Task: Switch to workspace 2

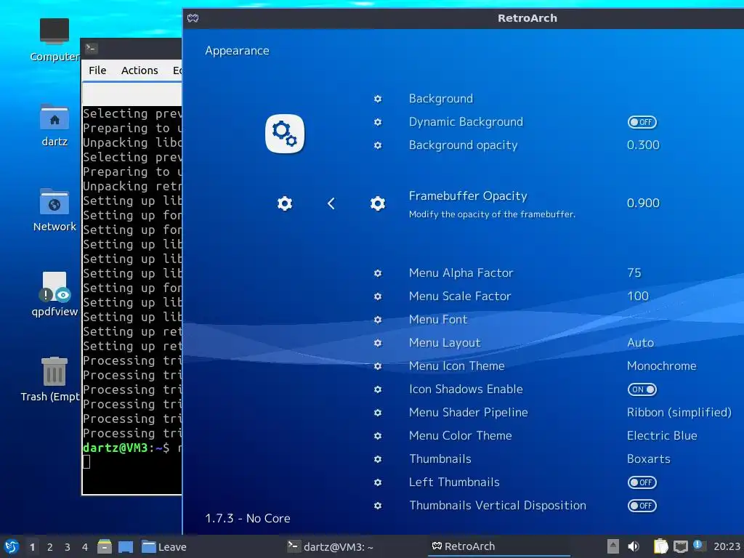Action: click(50, 547)
